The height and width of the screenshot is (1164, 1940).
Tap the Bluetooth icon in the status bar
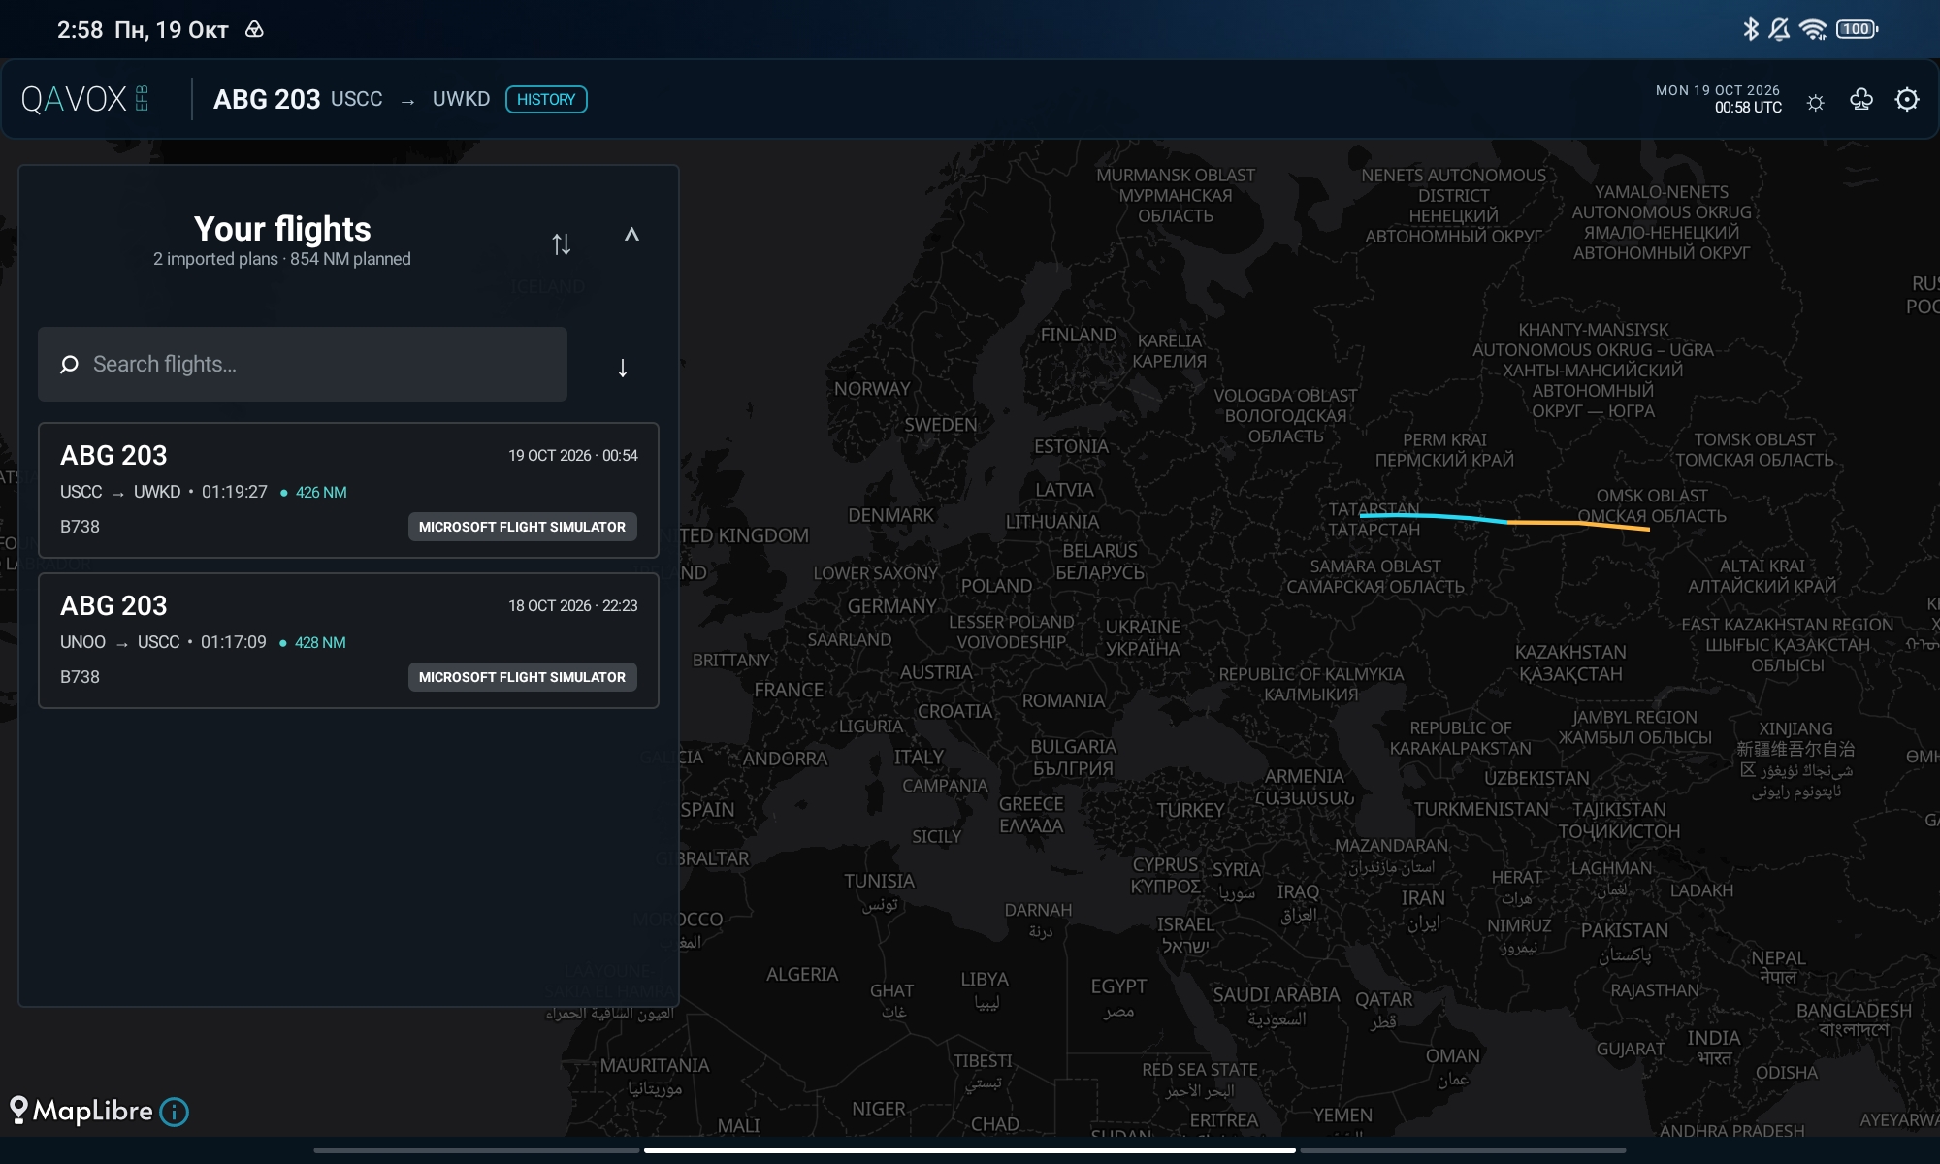click(1750, 29)
